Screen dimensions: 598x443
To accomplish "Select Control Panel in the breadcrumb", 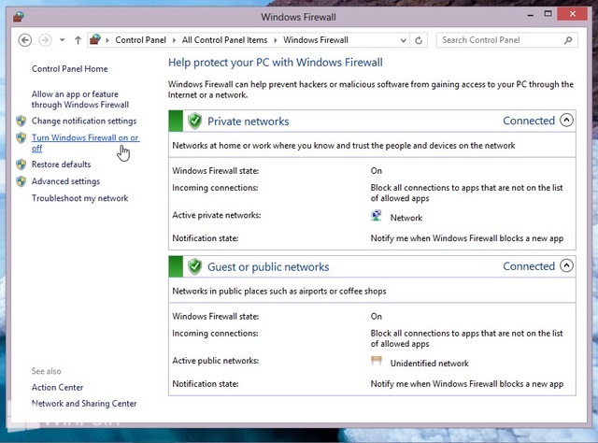I will coord(140,40).
